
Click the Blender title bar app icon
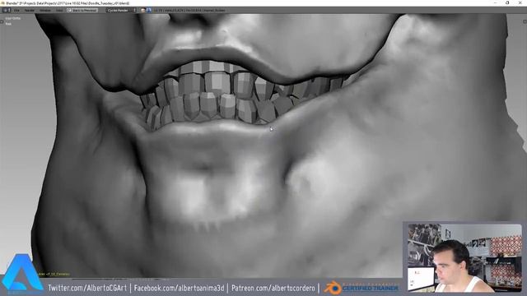tap(3, 3)
